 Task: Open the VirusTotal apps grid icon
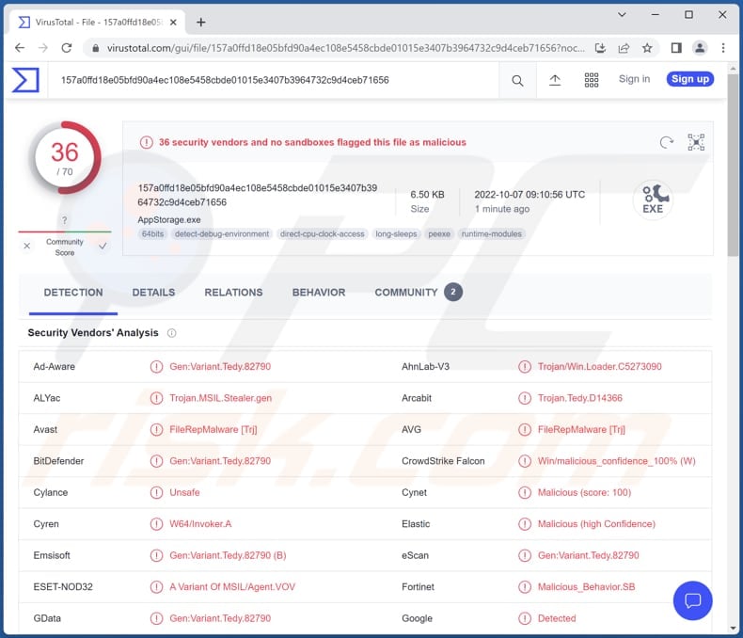click(x=592, y=80)
